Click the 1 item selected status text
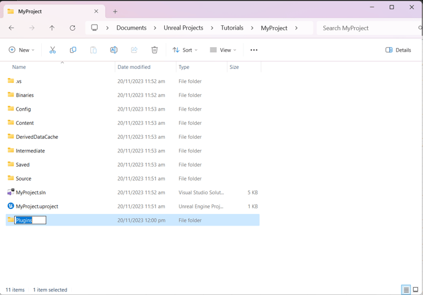Screen dimensions: 423x295 [x=50, y=290]
